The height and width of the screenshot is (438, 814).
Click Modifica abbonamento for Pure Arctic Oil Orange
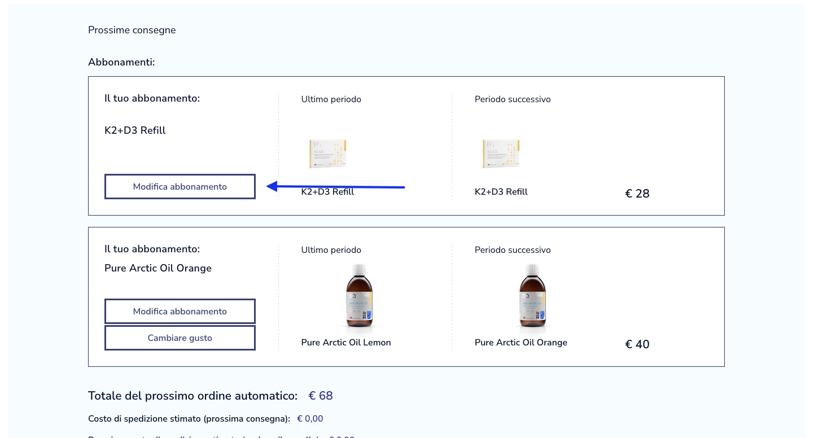point(180,312)
